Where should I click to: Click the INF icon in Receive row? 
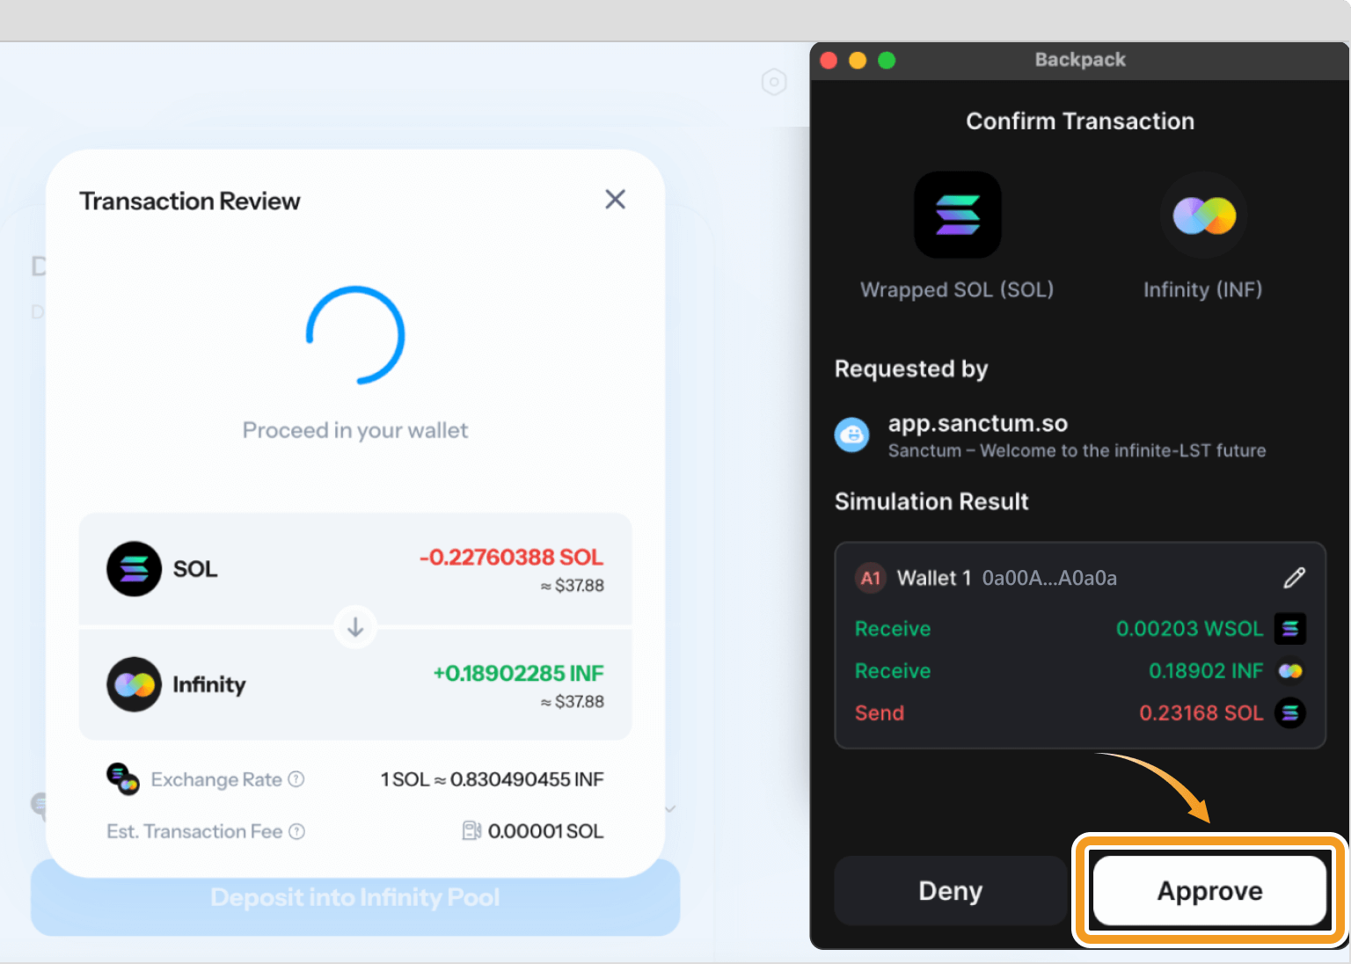coord(1290,671)
